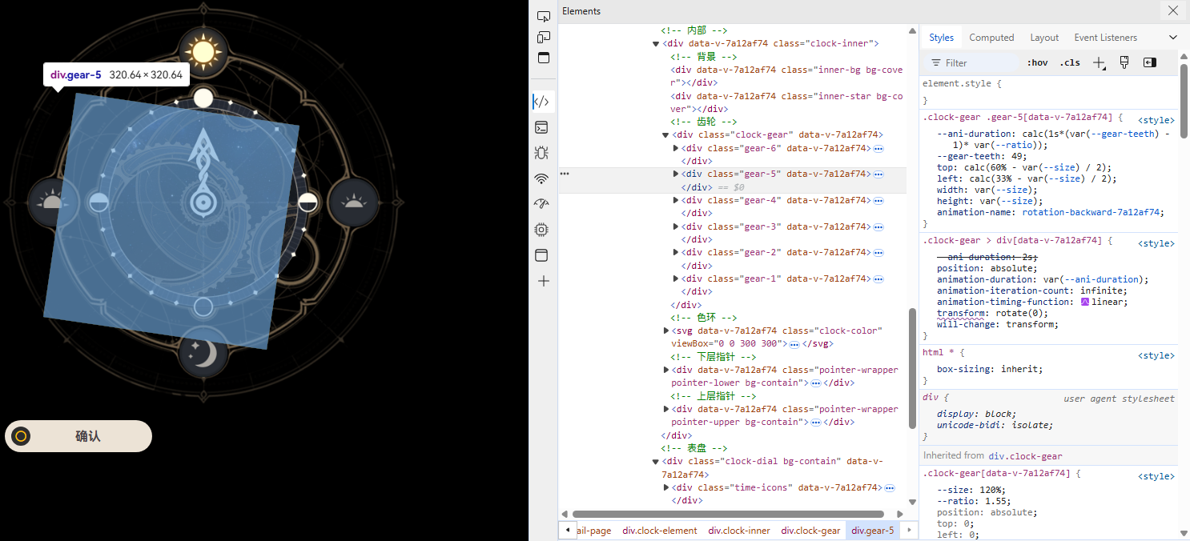Open linear timing function editor swatch
The image size is (1190, 541).
1085,302
